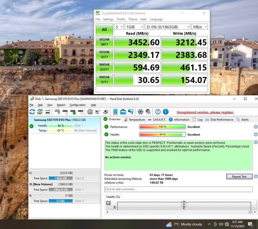The image size is (258, 229).
Task: Open Disk menu in Hard Disk Sentinel
Action: click(40, 105)
